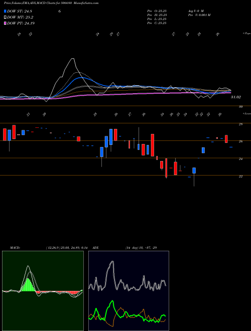Click the 28 price axis label
The image size is (251, 331).
(x=240, y=124)
